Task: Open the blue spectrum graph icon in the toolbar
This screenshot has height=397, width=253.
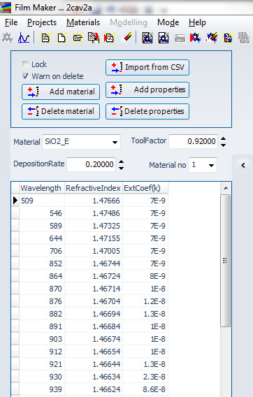Action: [24, 38]
